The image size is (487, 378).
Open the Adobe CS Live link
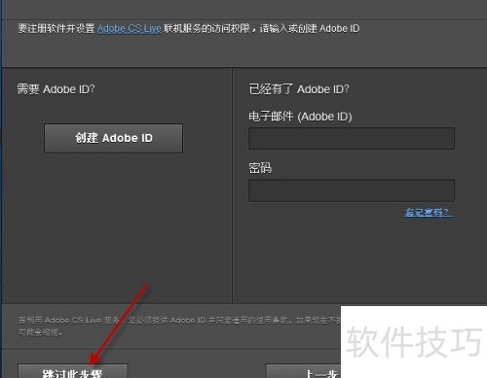(130, 28)
